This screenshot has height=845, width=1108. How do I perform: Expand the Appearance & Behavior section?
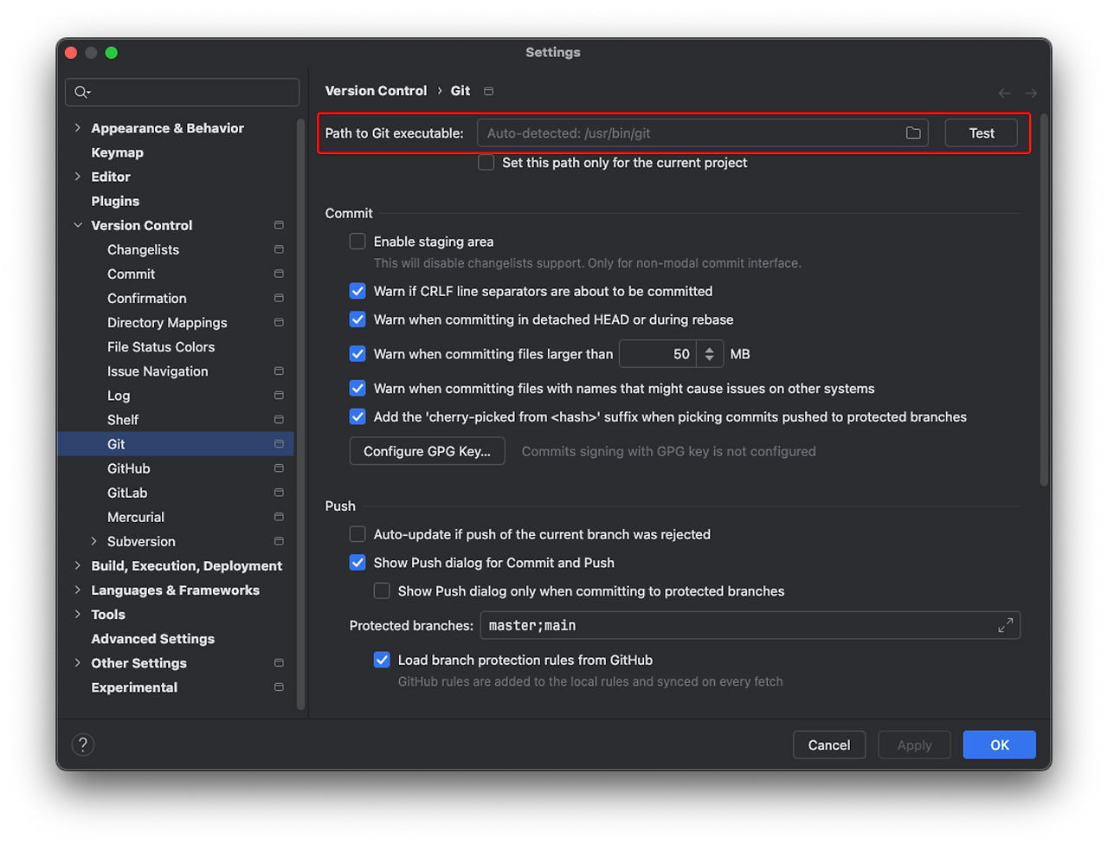click(76, 127)
